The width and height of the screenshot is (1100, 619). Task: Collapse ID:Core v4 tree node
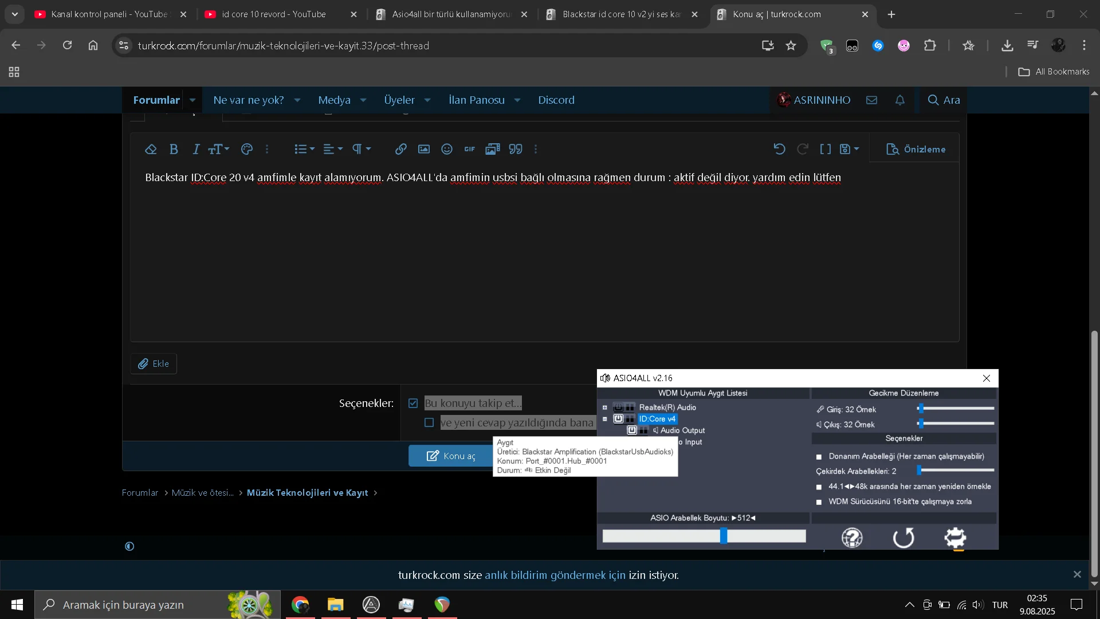tap(604, 419)
